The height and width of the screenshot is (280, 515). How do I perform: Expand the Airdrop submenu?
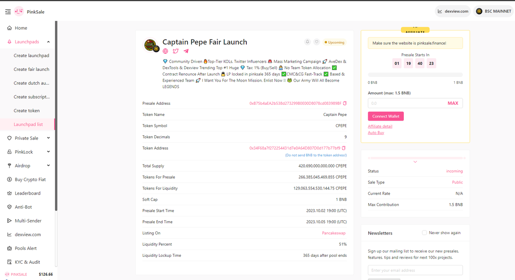point(48,165)
